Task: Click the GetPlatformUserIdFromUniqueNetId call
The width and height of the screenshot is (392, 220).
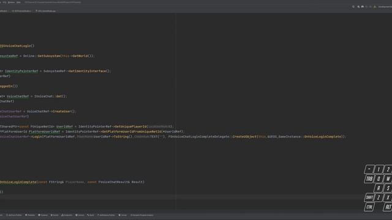Action: [x=132, y=131]
